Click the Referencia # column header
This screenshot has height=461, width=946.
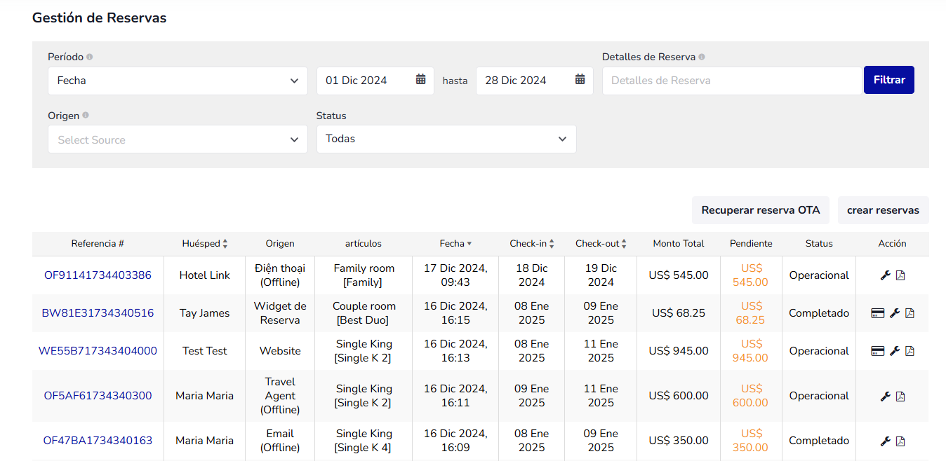coord(98,244)
